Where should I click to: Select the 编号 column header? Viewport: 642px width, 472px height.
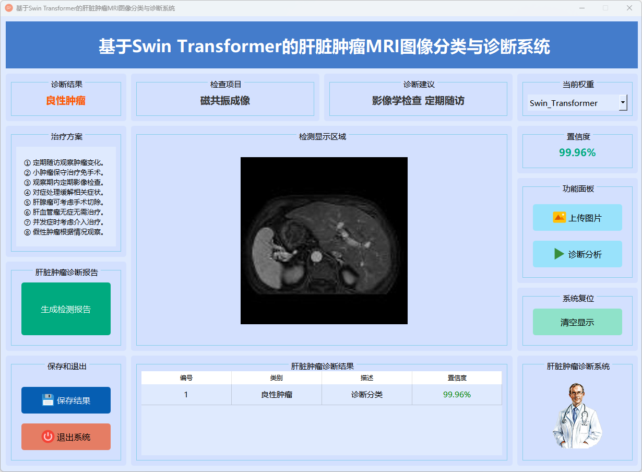186,378
